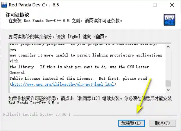
Task: Open the gnu.org why-not-lgpl.html link
Action: click(63, 84)
